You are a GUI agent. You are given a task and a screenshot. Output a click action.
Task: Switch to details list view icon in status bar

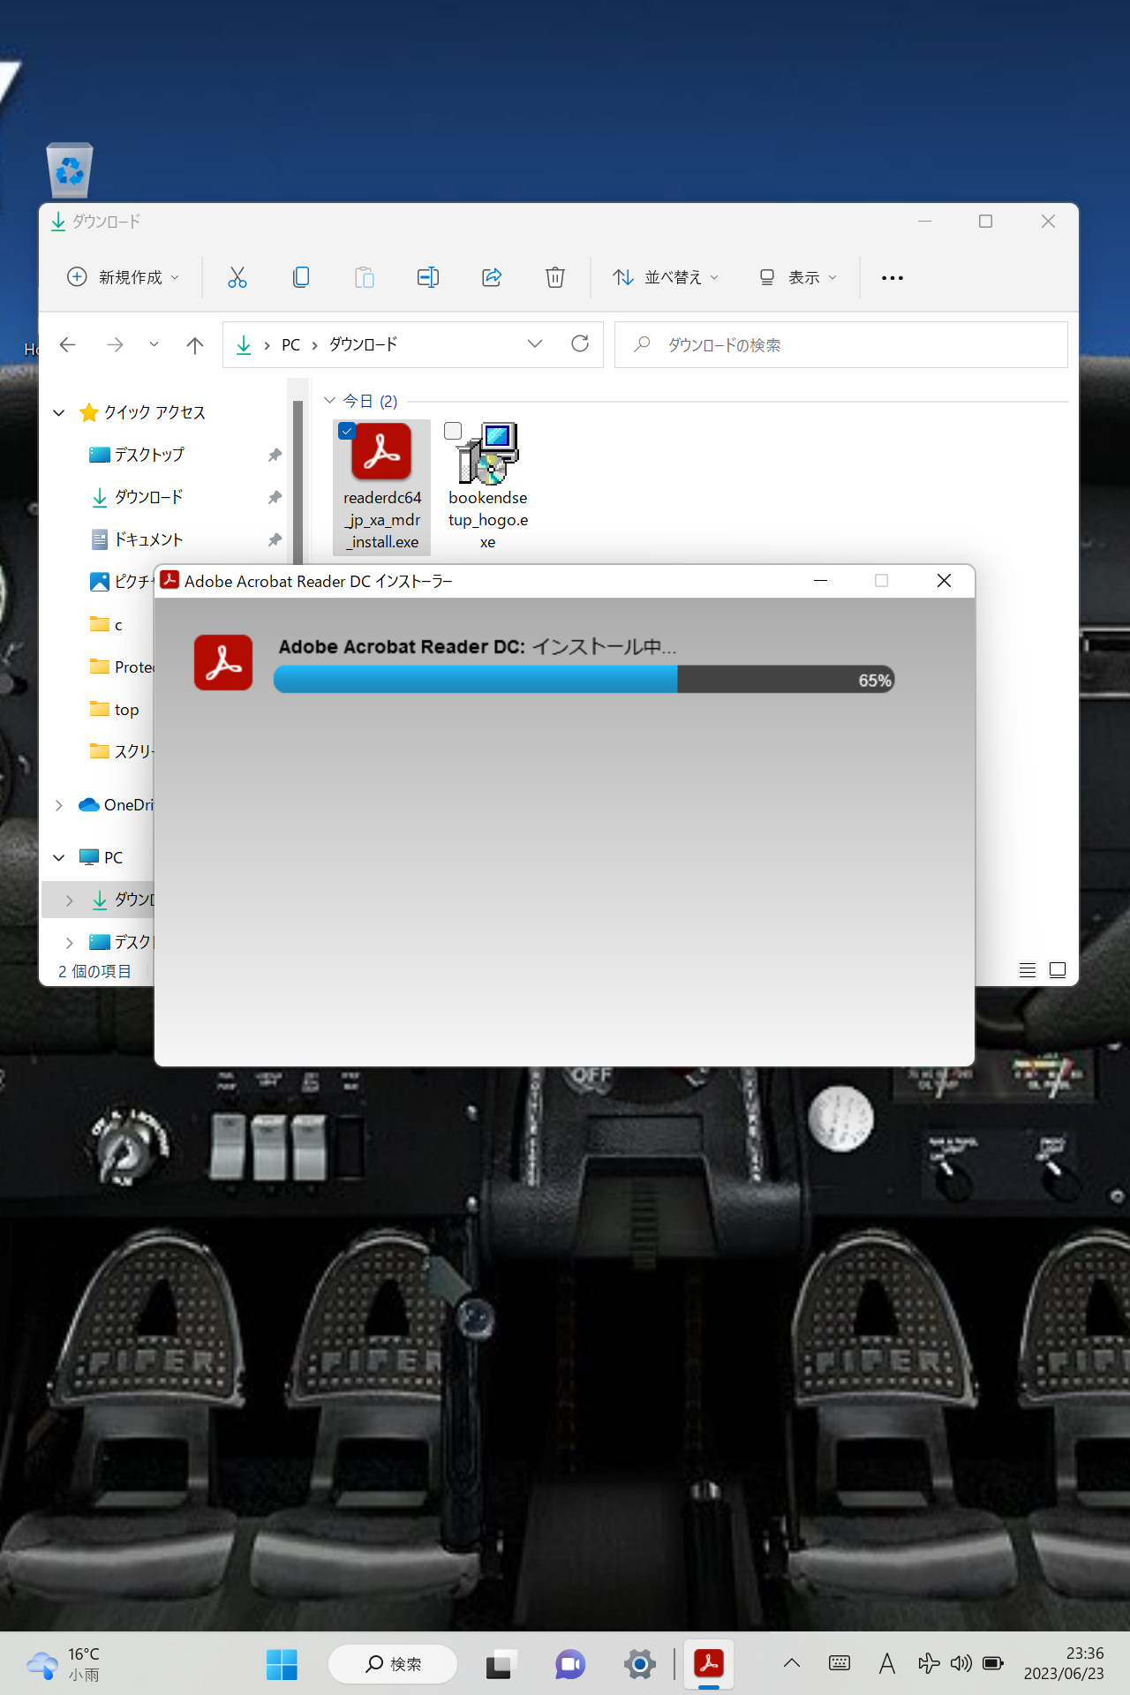(x=1028, y=970)
